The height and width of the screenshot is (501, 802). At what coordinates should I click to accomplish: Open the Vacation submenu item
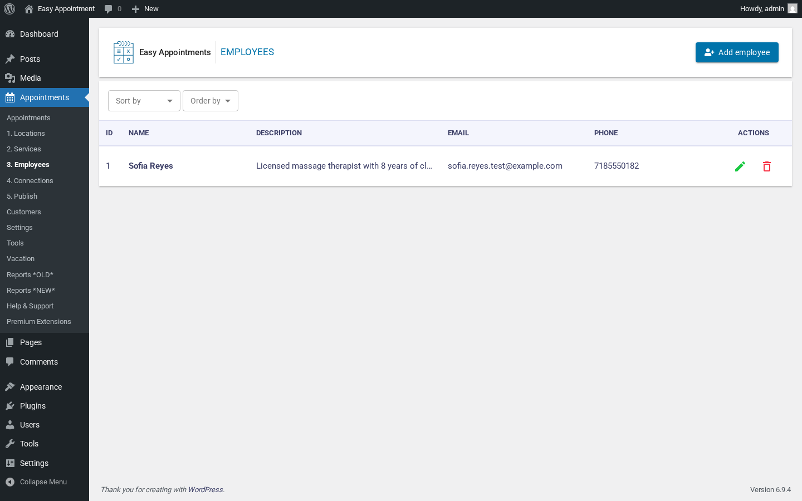coord(21,259)
